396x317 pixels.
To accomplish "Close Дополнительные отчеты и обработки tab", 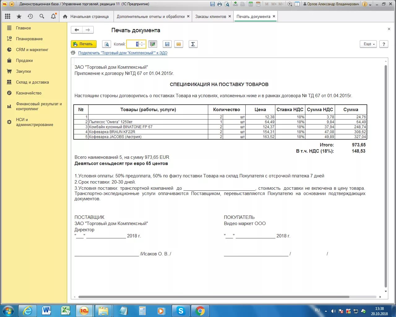I will click(188, 16).
